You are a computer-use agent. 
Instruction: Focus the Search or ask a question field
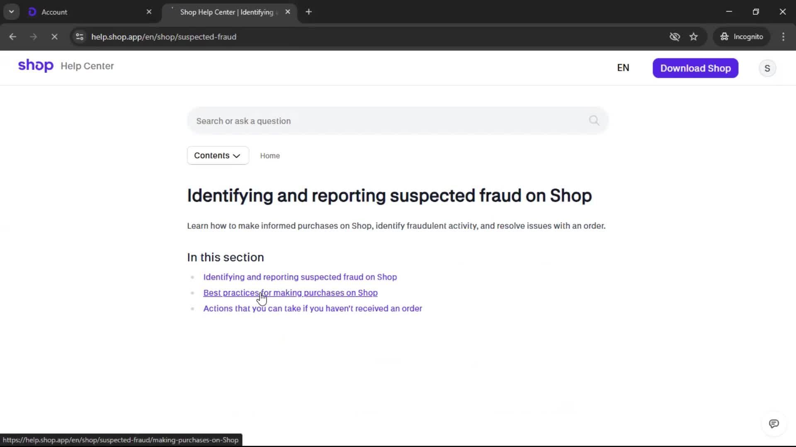[x=386, y=121]
